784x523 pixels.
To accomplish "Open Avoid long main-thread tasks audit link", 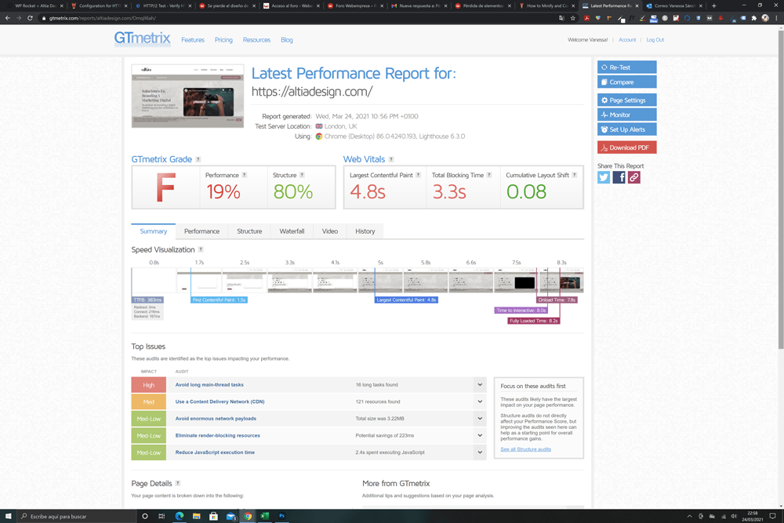I will 209,385.
